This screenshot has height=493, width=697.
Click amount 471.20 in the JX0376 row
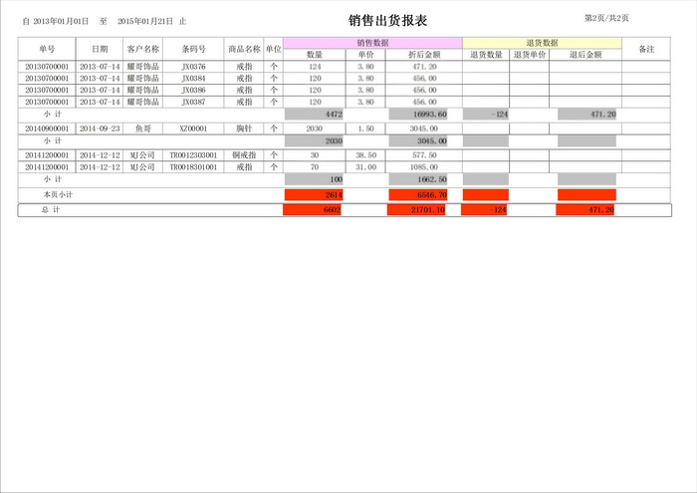coord(424,67)
